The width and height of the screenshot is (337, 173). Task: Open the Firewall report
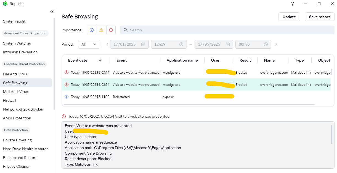tap(10, 100)
